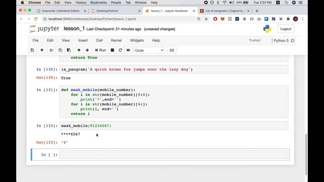Go back in browser history

pos(21,19)
